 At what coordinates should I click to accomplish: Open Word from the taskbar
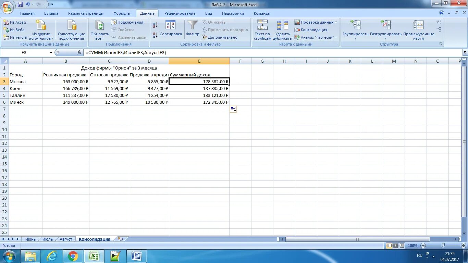[x=136, y=256]
